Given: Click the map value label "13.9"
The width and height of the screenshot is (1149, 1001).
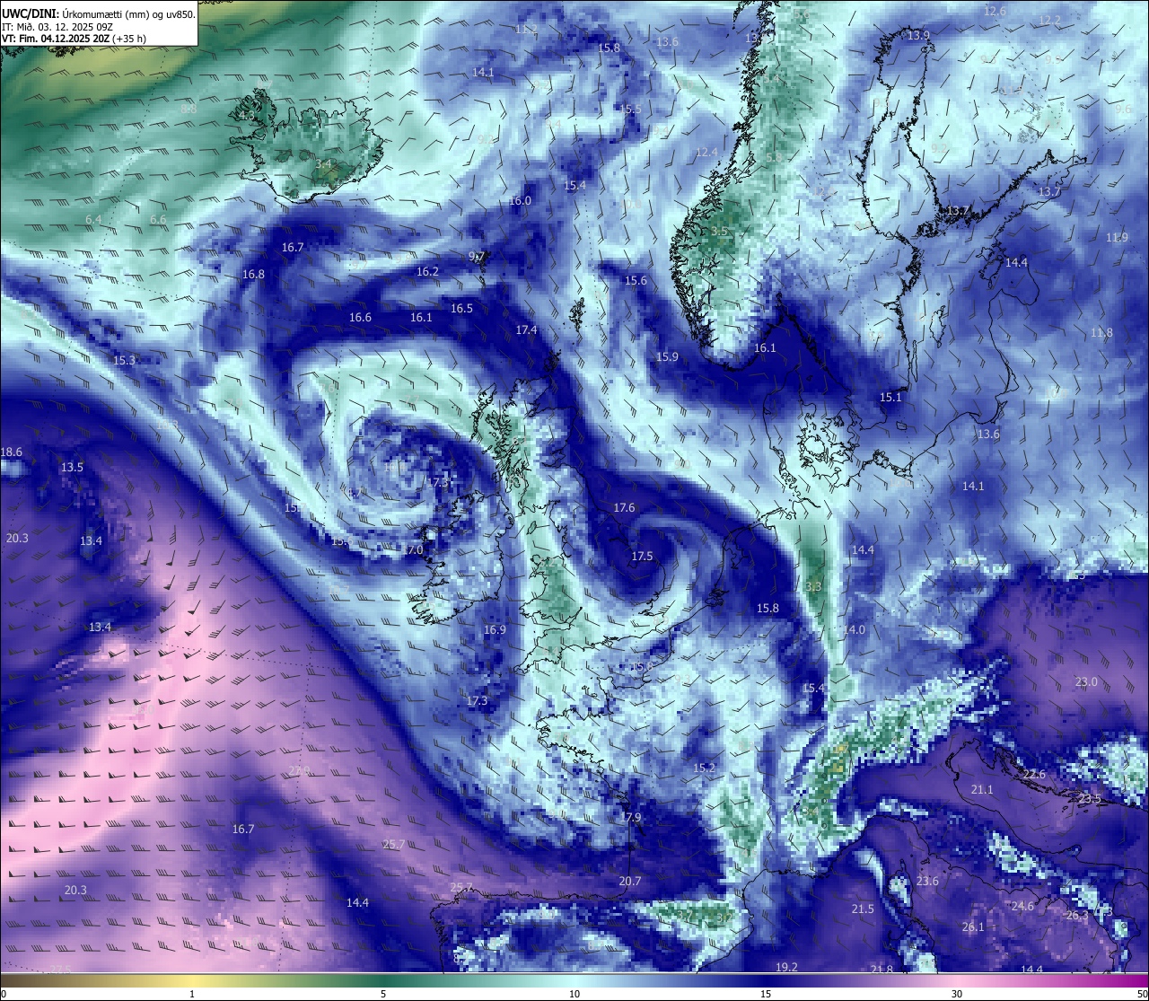Looking at the screenshot, I should pos(918,36).
